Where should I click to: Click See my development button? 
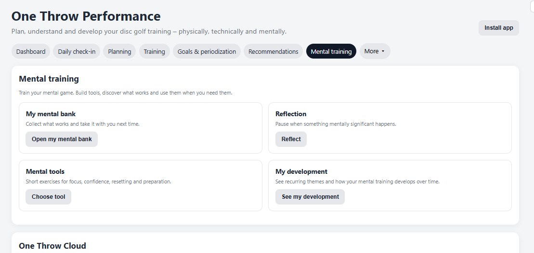tap(310, 197)
